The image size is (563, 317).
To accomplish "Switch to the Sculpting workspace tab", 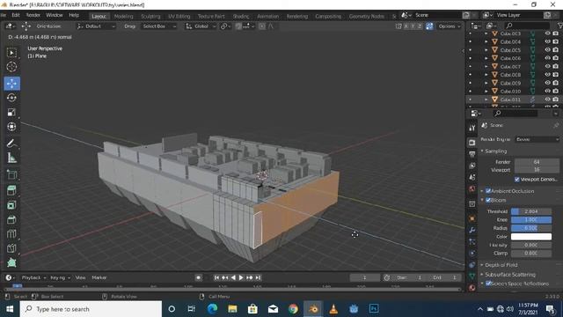I will pyautogui.click(x=150, y=16).
